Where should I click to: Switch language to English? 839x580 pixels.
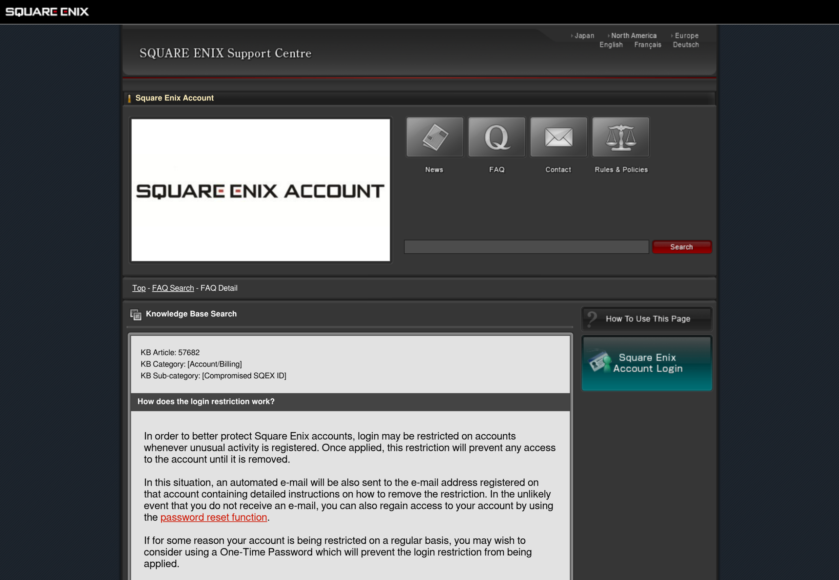pyautogui.click(x=611, y=45)
